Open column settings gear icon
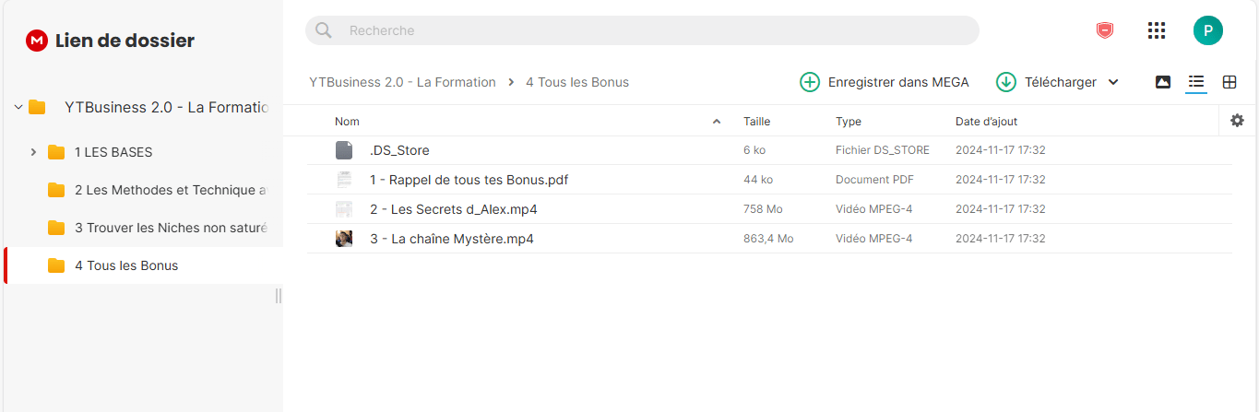The width and height of the screenshot is (1259, 412). pyautogui.click(x=1238, y=121)
